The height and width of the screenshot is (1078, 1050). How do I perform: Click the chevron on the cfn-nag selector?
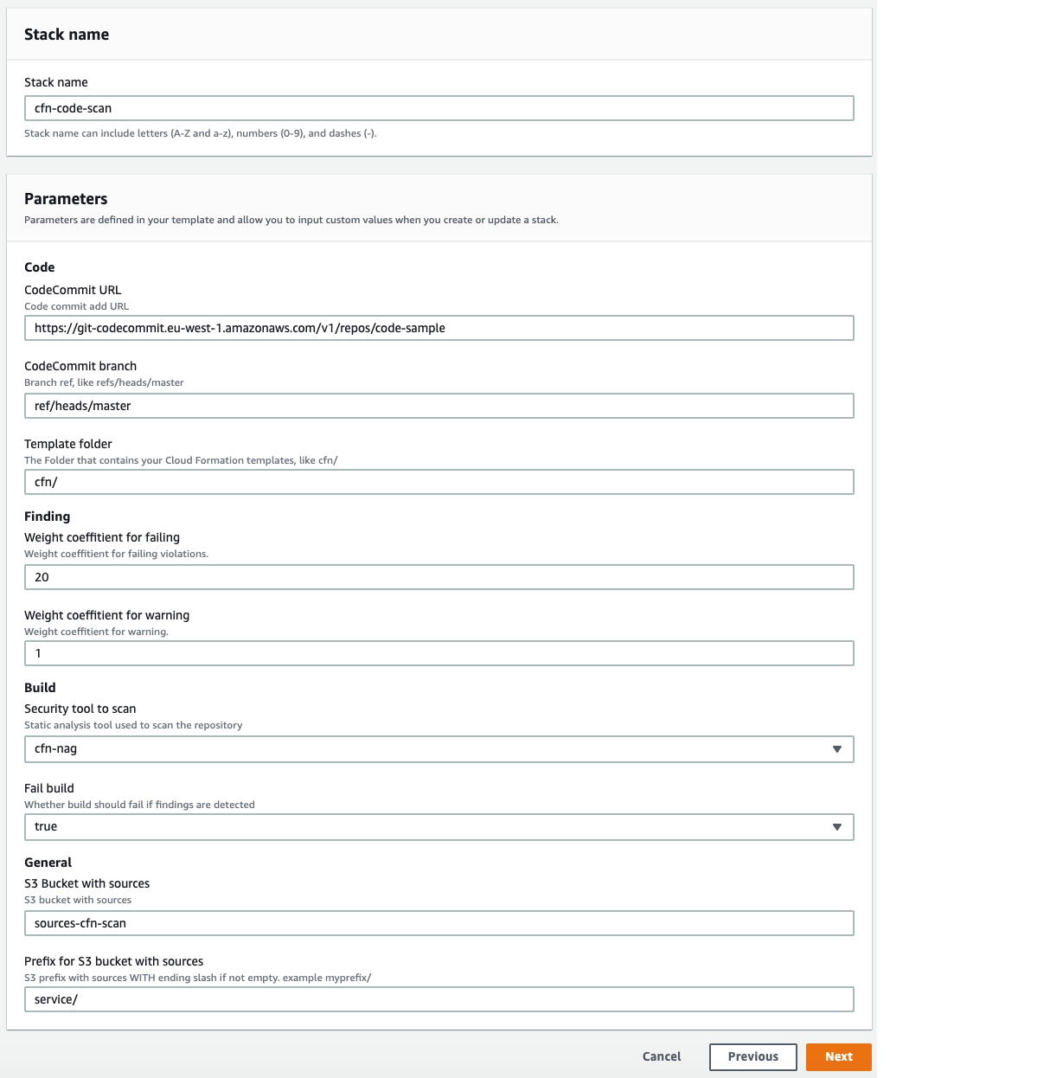(x=836, y=748)
